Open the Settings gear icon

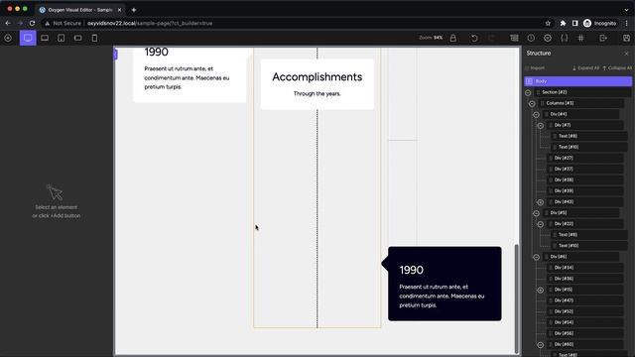click(x=548, y=38)
